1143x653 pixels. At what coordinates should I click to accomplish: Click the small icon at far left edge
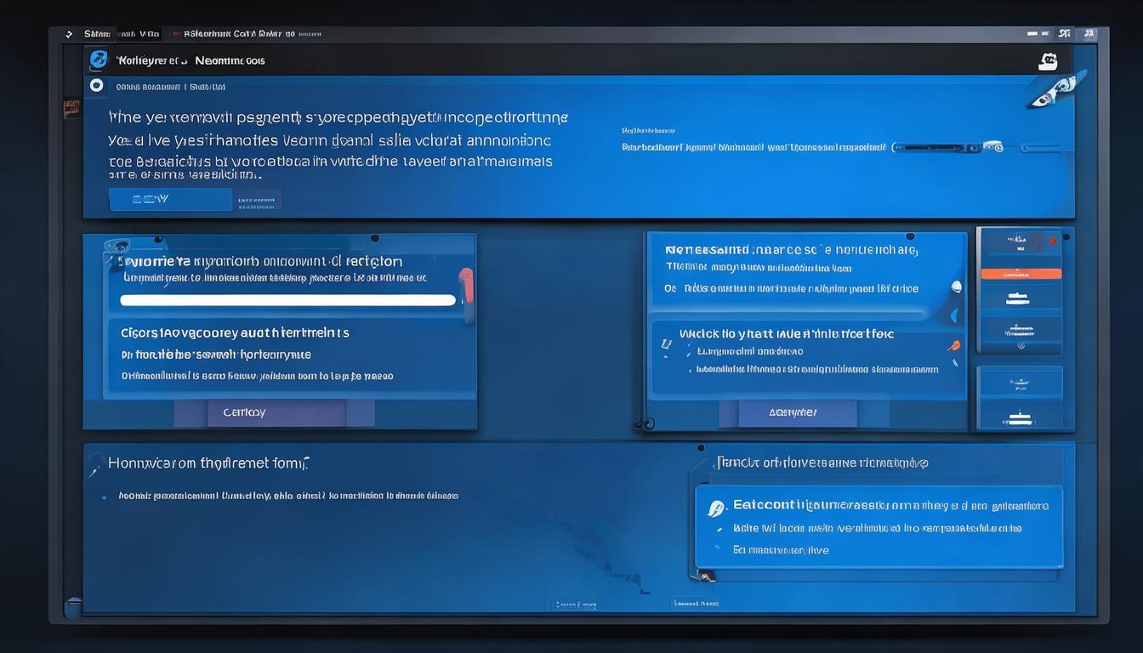(x=71, y=108)
